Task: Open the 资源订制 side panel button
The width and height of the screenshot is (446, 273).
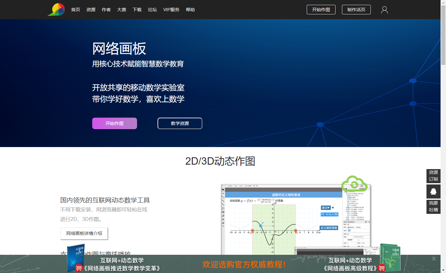Action: [x=433, y=176]
